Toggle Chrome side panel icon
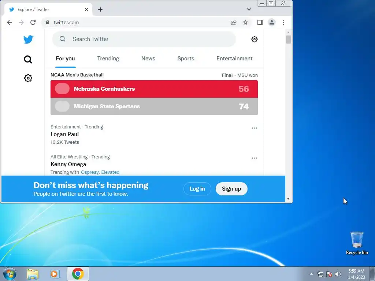This screenshot has height=281, width=375. 260,22
